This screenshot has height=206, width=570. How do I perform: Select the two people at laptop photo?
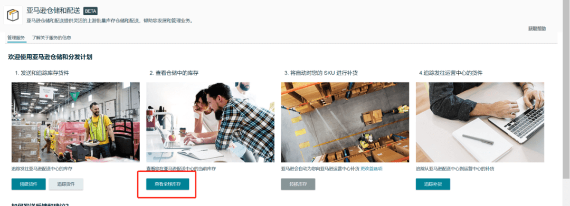pyautogui.click(x=211, y=122)
